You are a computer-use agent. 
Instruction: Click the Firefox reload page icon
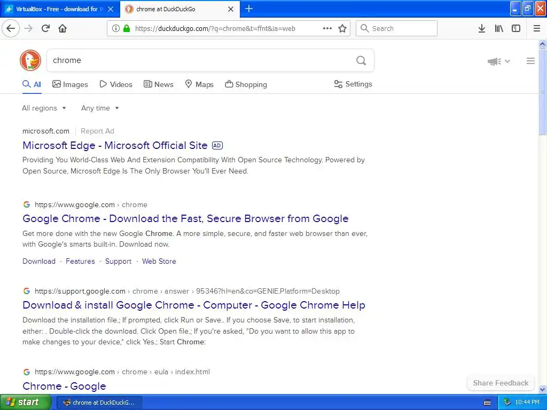click(x=45, y=29)
